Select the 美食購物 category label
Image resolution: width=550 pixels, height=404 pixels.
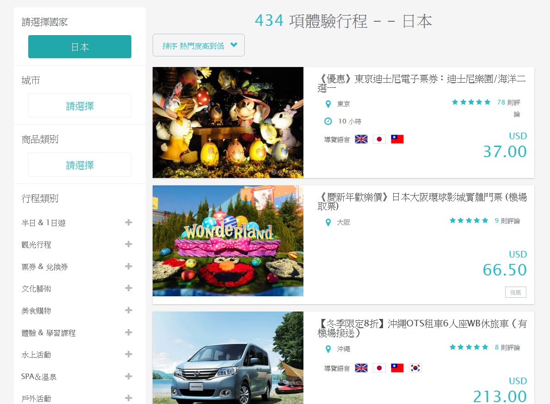tap(36, 311)
